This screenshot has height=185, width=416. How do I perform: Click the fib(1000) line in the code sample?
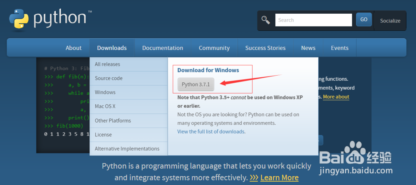[x=64, y=126]
